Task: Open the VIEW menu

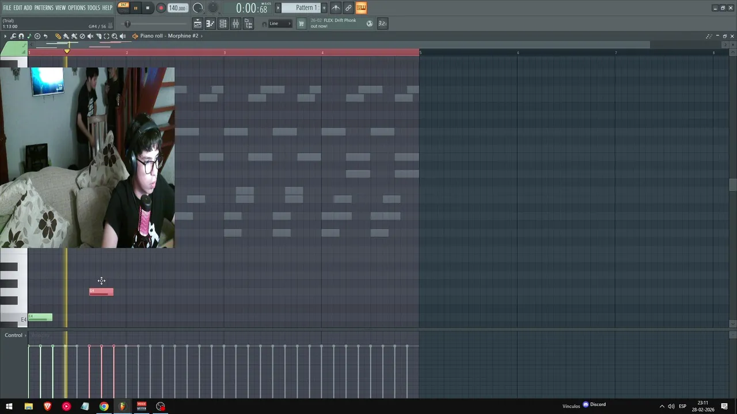Action: click(x=60, y=7)
